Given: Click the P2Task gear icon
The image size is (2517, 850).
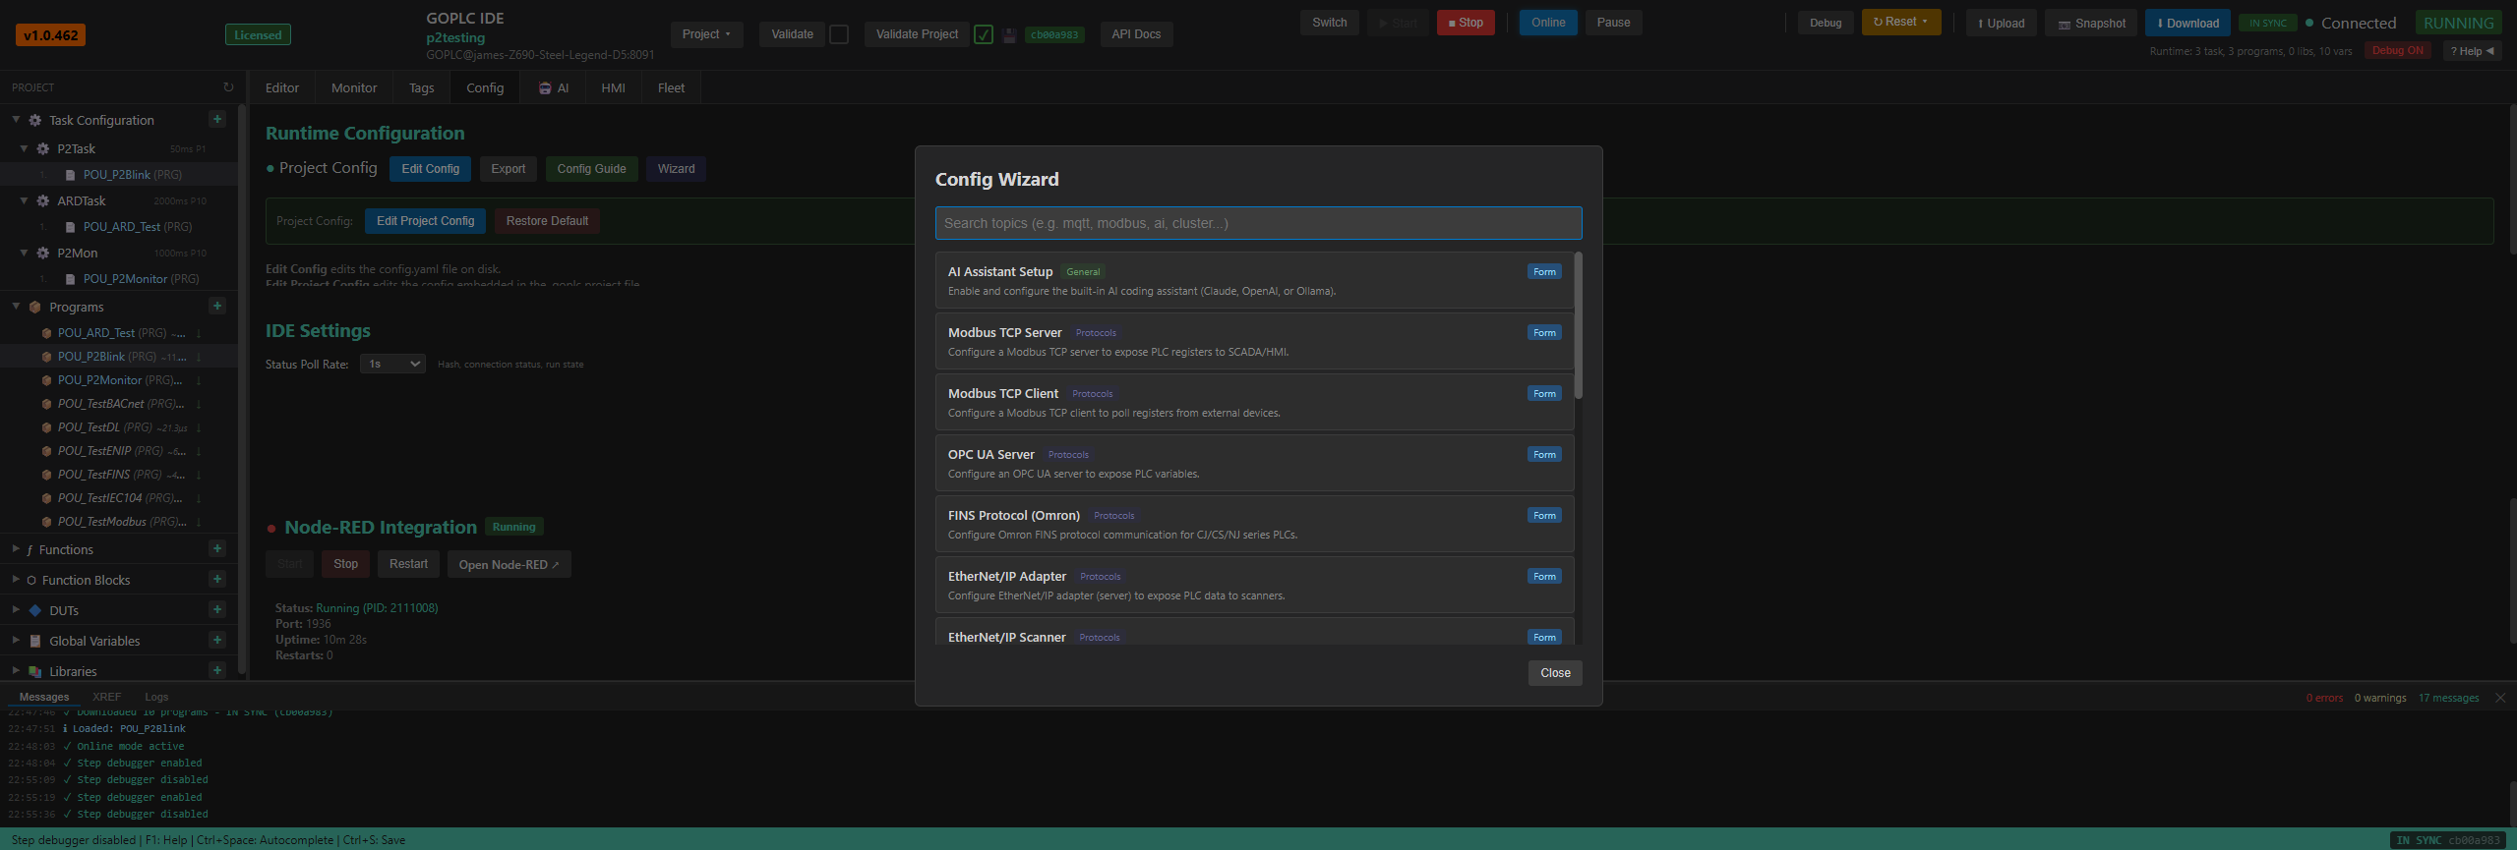Looking at the screenshot, I should coord(43,149).
